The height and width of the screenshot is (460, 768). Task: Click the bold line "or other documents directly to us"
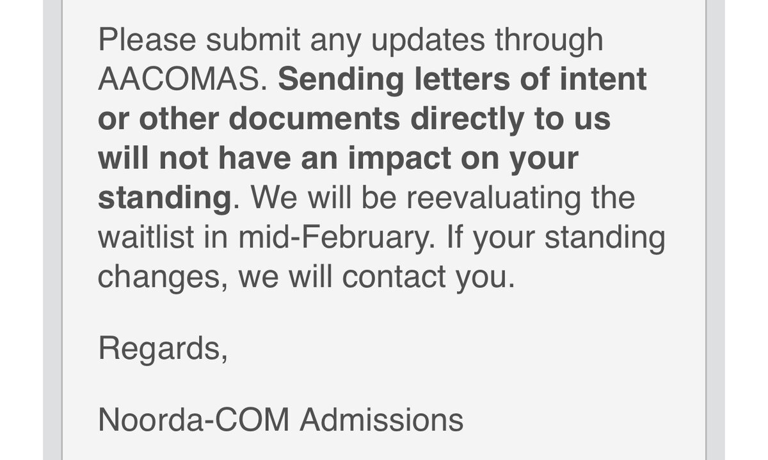pyautogui.click(x=354, y=120)
